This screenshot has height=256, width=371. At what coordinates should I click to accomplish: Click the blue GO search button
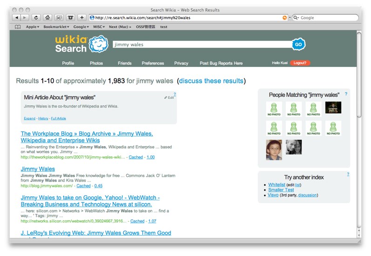[298, 44]
